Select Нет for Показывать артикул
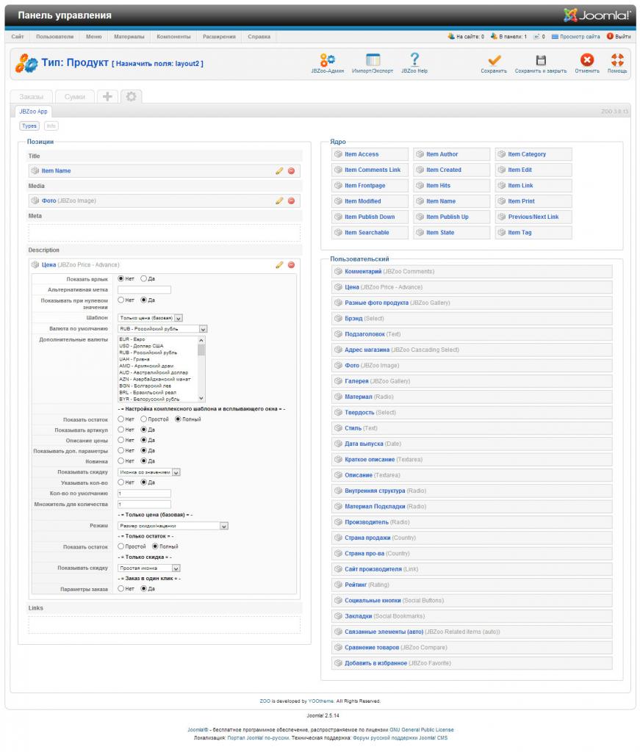This screenshot has height=752, width=640. pyautogui.click(x=121, y=430)
